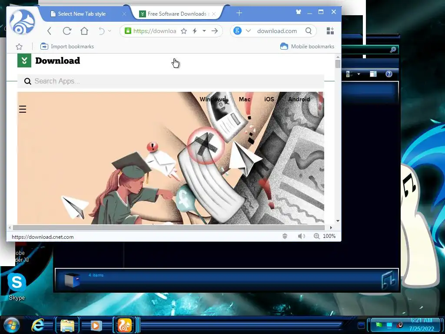Click the lightning bolt speed mode icon

195,31
